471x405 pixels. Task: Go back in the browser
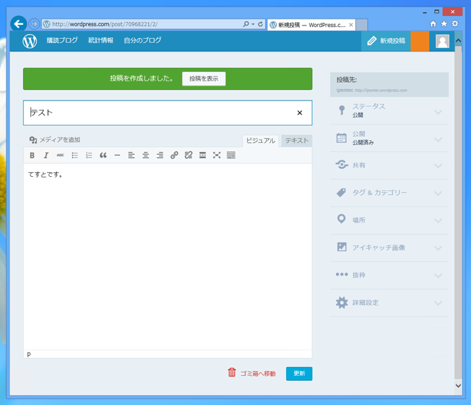pos(19,23)
